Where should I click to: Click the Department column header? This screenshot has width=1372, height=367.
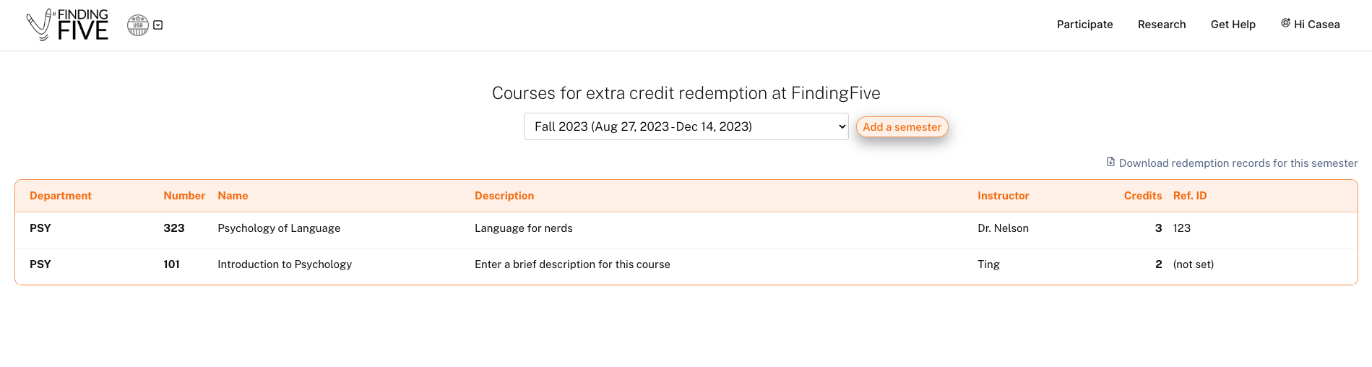pos(61,196)
